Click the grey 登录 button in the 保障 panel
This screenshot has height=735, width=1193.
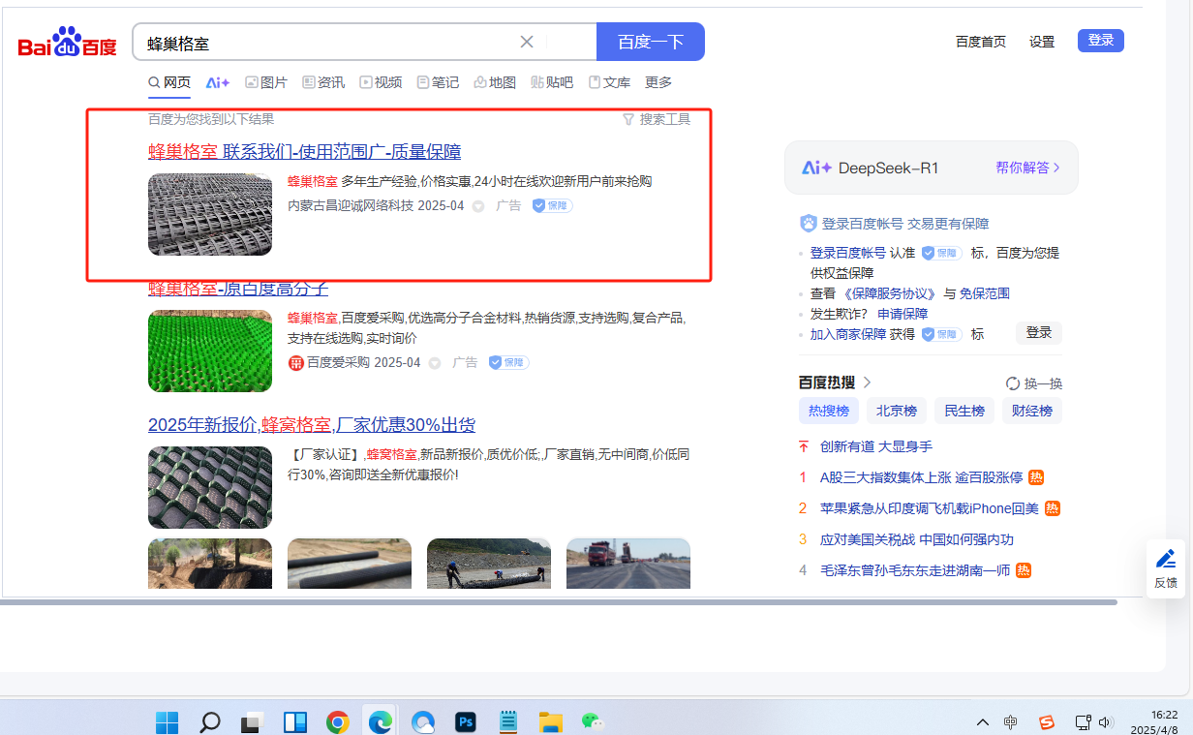(1039, 332)
